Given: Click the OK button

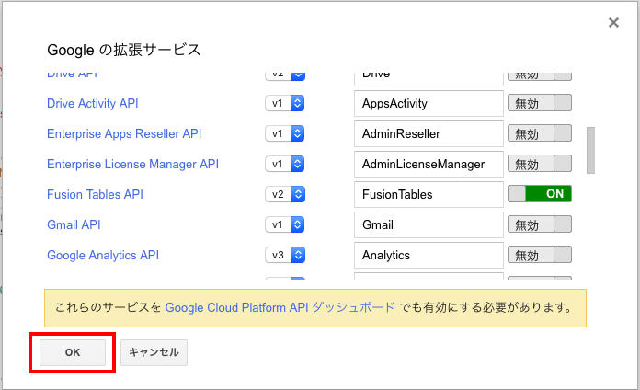Looking at the screenshot, I should pos(73,352).
